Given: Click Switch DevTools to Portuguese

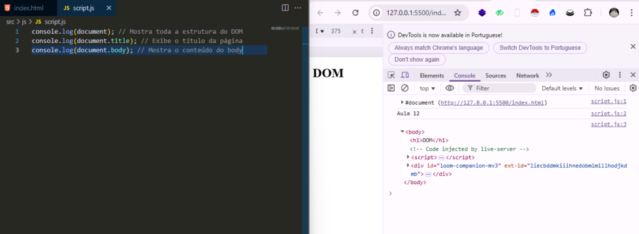Looking at the screenshot, I should [x=540, y=47].
